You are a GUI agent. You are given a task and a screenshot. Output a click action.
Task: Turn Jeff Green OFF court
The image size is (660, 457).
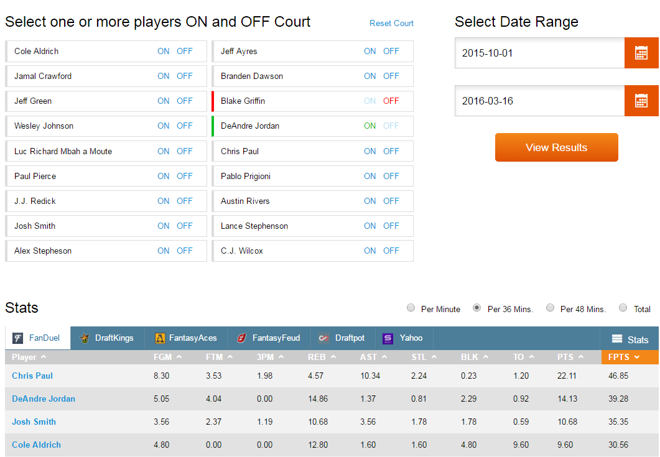(x=184, y=101)
